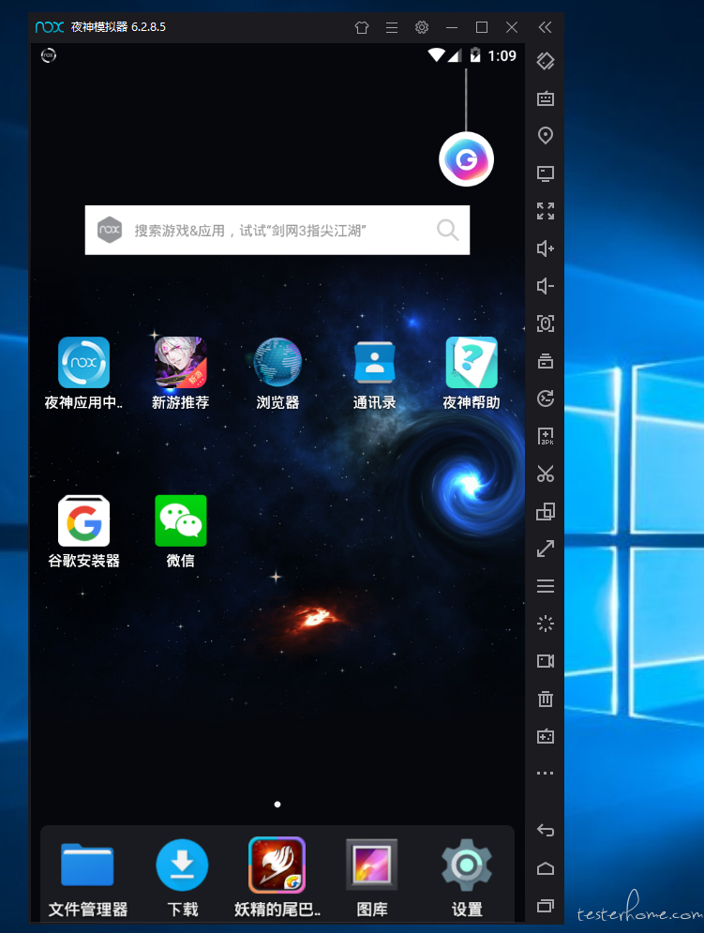This screenshot has width=704, height=933.
Task: Click the trash can cleanup icon in sidebar
Action: [546, 699]
